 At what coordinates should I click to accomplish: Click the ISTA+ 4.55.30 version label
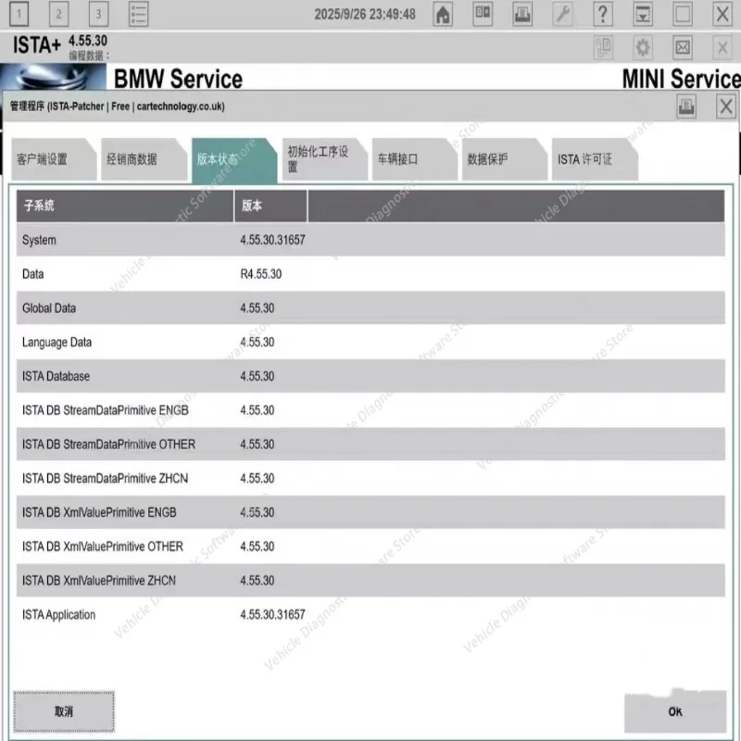[60, 44]
